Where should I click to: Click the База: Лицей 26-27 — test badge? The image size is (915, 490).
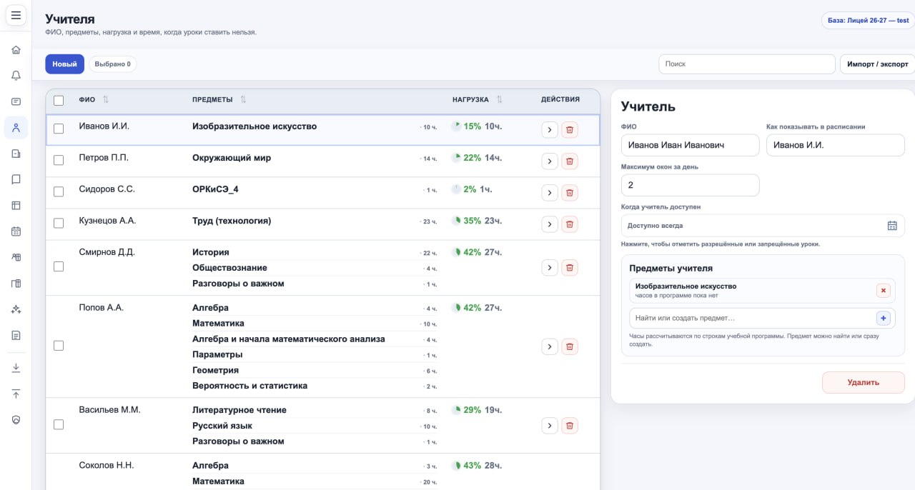point(868,21)
